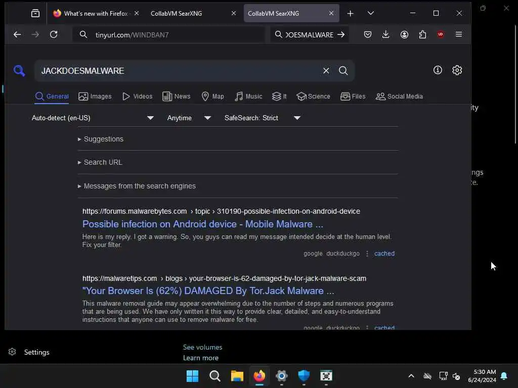Open a new tab with the plus button

tap(350, 13)
